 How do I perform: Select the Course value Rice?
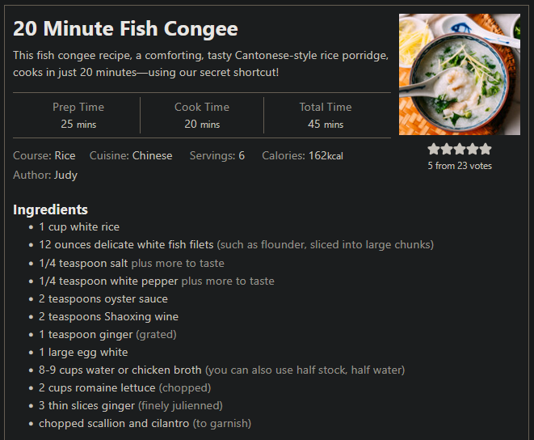[65, 156]
